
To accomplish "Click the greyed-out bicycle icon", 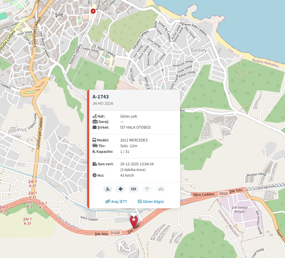I will [161, 189].
